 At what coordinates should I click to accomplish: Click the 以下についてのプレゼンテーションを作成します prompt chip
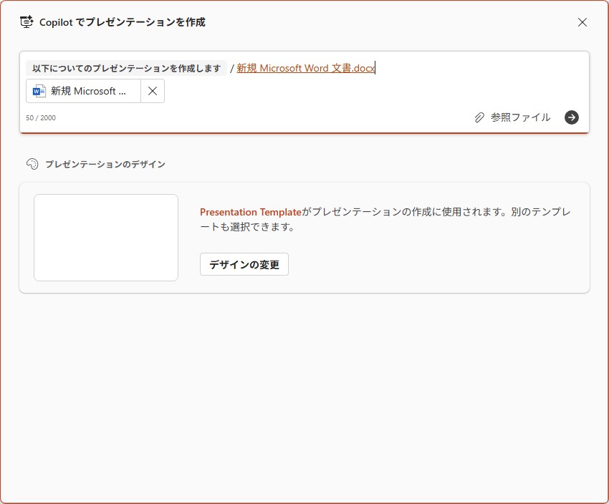click(x=125, y=67)
